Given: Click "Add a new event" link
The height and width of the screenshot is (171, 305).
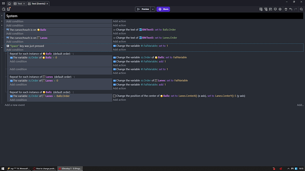Looking at the screenshot, I should [15, 105].
